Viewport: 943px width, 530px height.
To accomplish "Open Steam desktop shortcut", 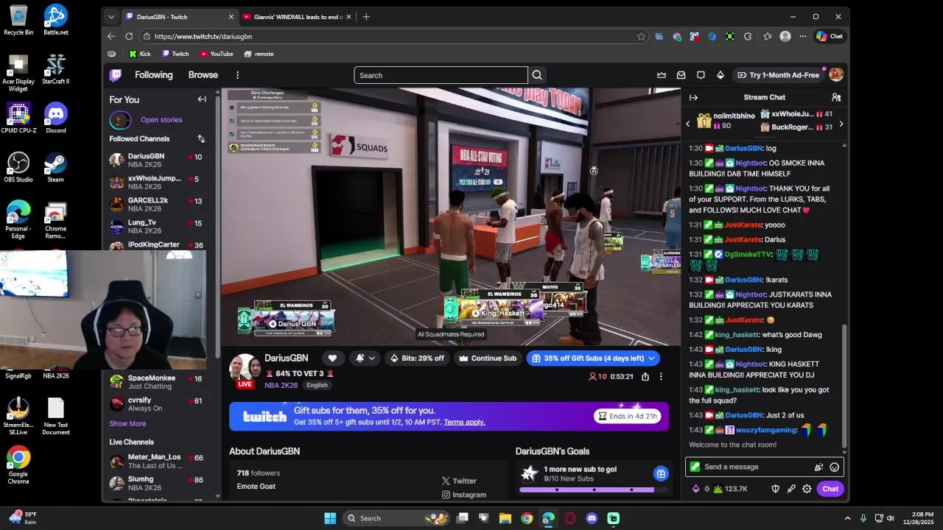I will 55,167.
